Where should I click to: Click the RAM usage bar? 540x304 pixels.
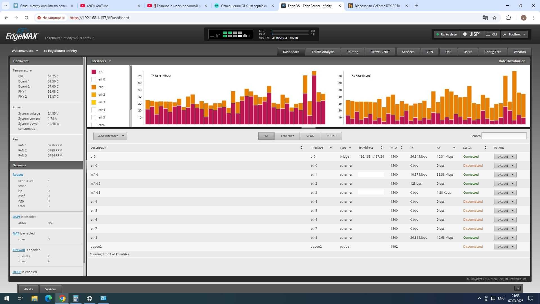pyautogui.click(x=290, y=34)
